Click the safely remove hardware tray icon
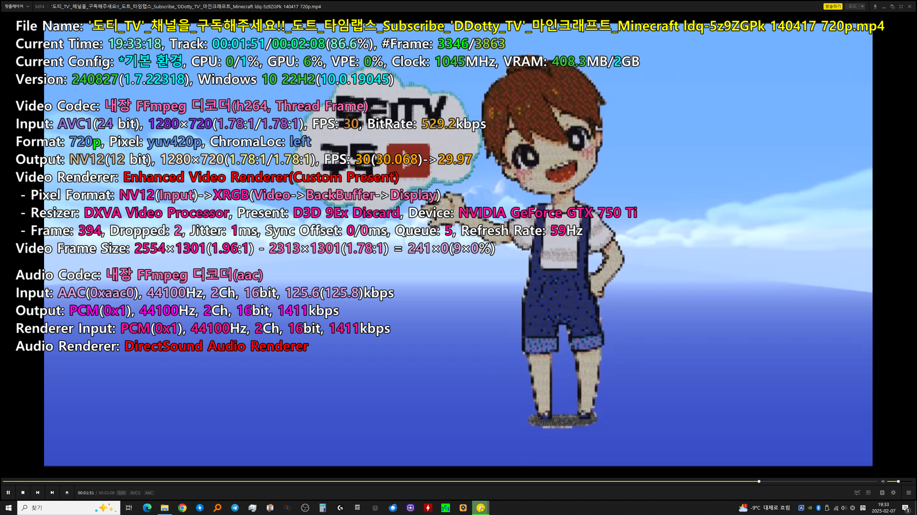Screen dimensions: 917x515 coord(827,508)
